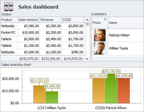Click the Orders grid scroll up arrow
144x112 pixels.
(x=87, y=20)
